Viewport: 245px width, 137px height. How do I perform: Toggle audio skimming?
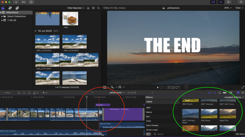215,93
